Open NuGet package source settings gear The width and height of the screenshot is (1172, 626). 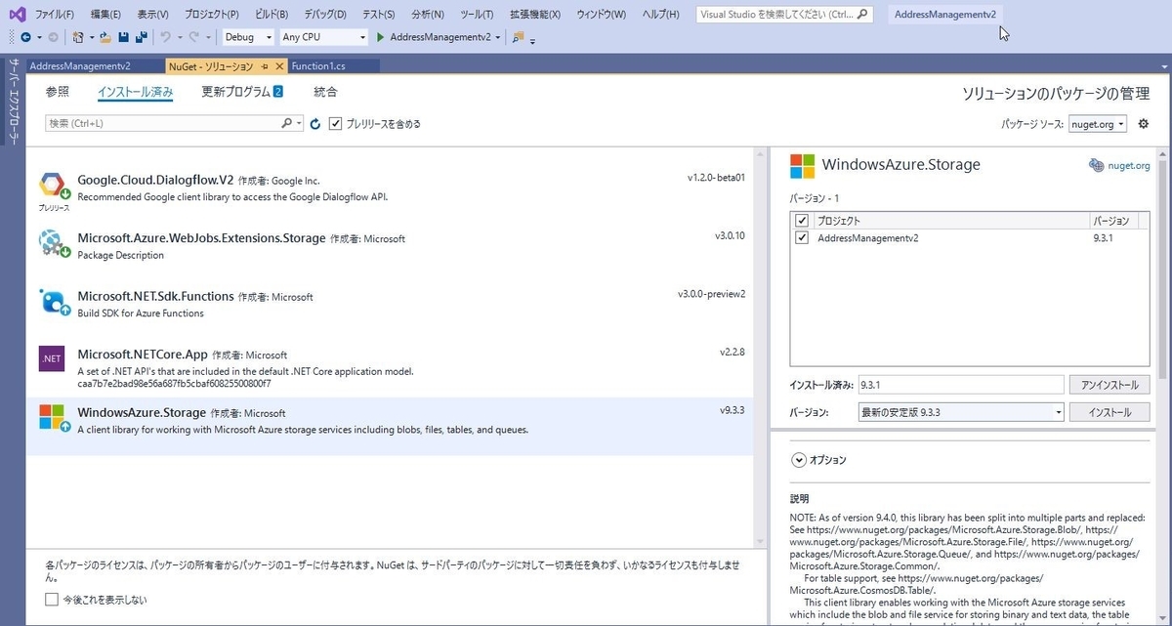(x=1143, y=123)
